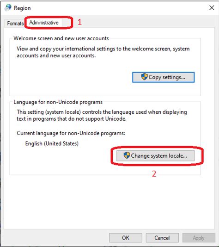Click the red number 2 annotation
219x247 pixels.
tap(154, 174)
